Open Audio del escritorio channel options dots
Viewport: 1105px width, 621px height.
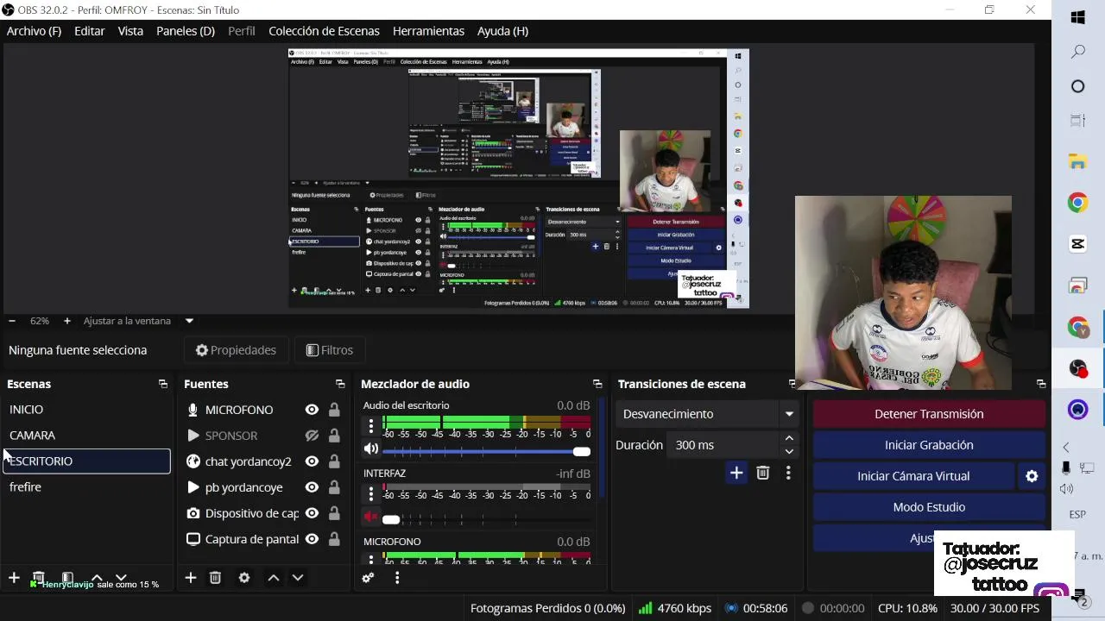click(371, 425)
